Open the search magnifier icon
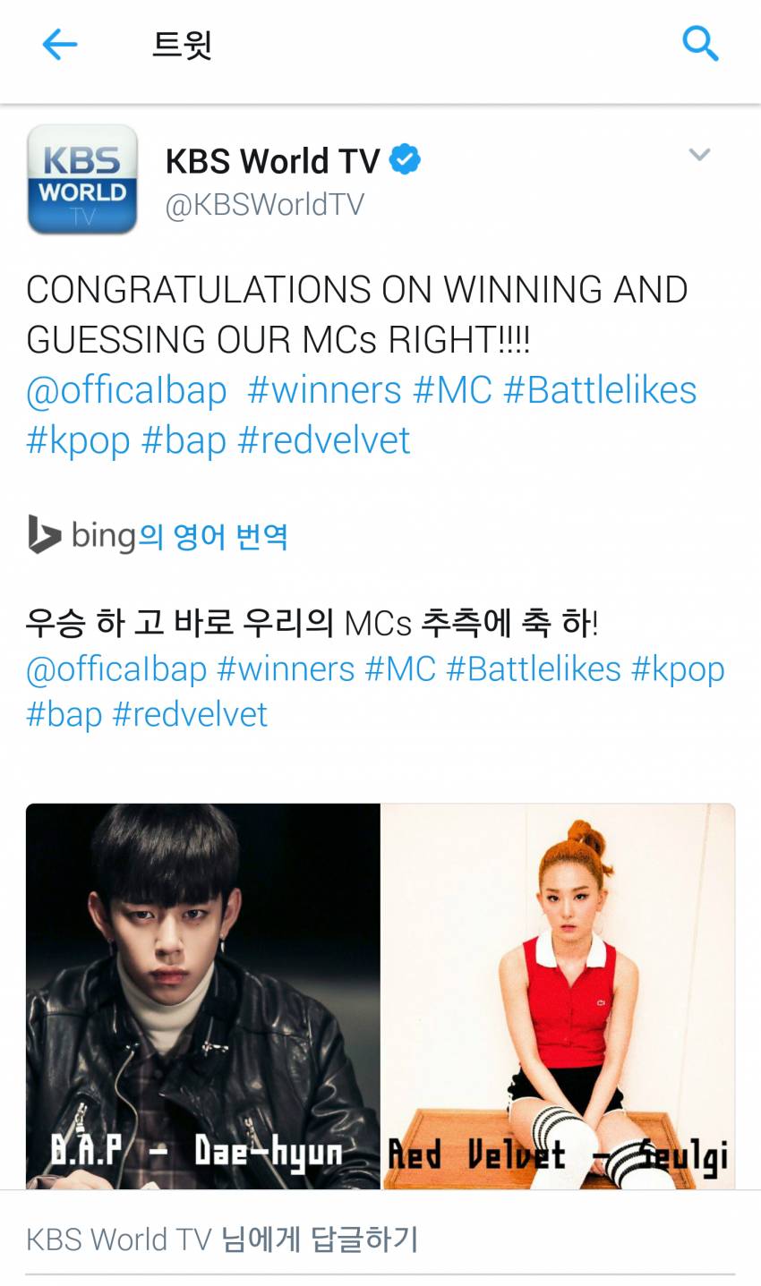The height and width of the screenshot is (1286, 761). click(x=700, y=43)
